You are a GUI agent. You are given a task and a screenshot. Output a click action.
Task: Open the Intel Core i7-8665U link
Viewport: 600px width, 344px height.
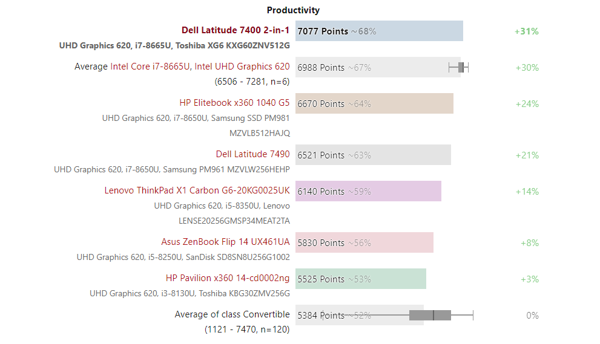point(150,67)
